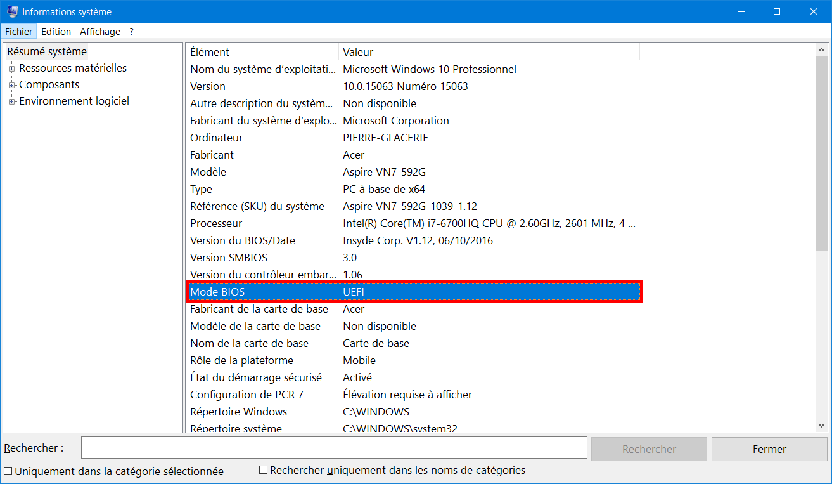Viewport: 832px width, 484px height.
Task: Click the Élévation requise à afficher value
Action: point(407,395)
